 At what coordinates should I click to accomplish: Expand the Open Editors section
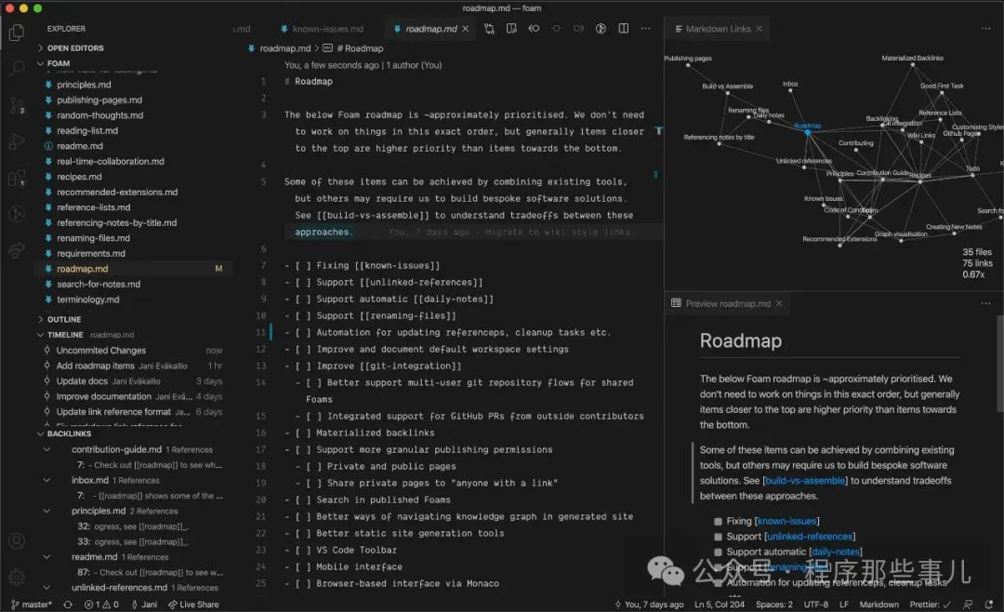75,48
